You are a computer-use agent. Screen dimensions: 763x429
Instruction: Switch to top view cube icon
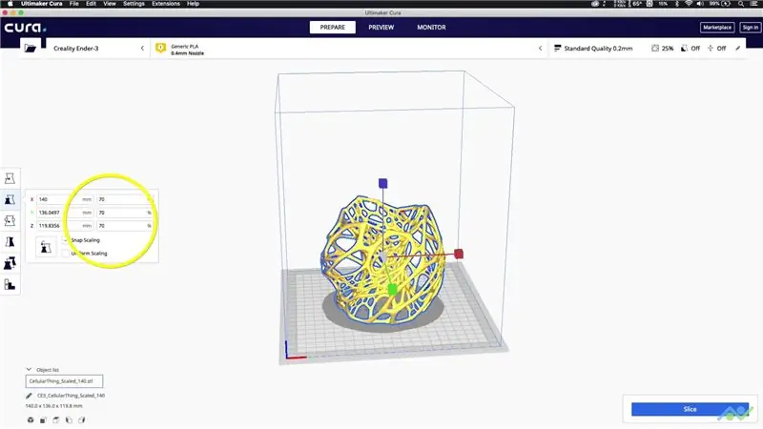[x=56, y=419]
